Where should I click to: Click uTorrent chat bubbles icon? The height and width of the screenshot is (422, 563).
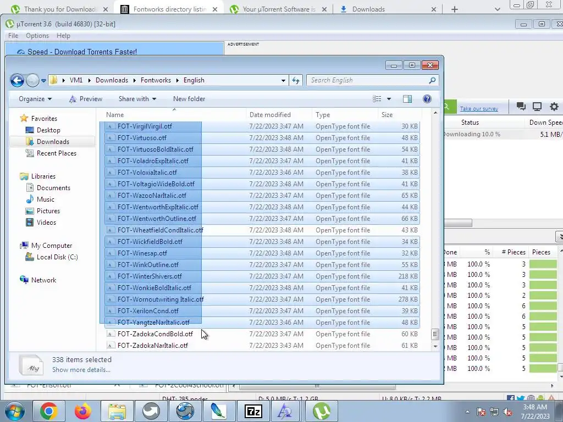[521, 106]
